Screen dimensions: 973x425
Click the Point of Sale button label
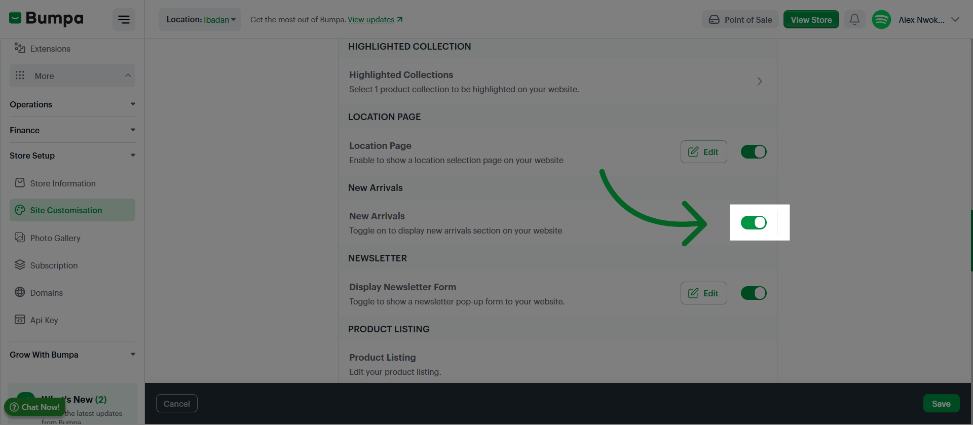[748, 20]
